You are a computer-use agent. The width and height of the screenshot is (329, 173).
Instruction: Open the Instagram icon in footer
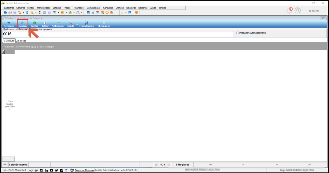pyautogui.click(x=41, y=170)
